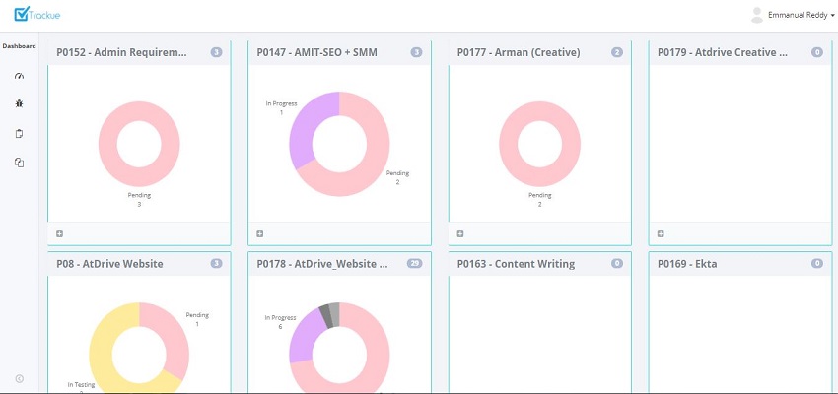The image size is (838, 394).
Task: Click the count badge 0 on P0163 card
Action: point(617,263)
